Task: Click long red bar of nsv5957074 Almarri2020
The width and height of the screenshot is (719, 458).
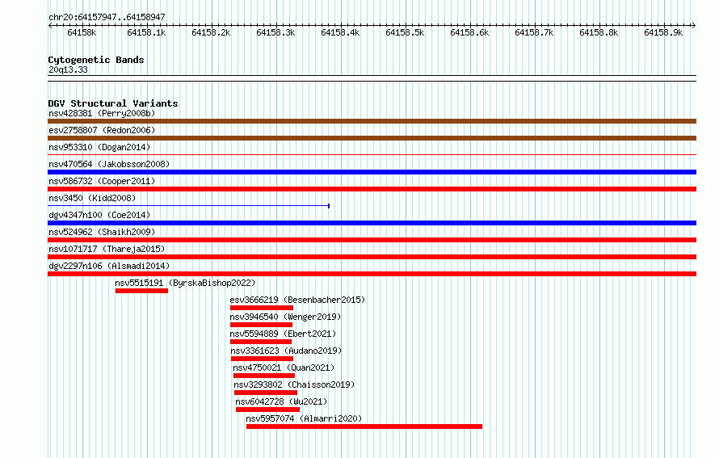Action: [364, 426]
